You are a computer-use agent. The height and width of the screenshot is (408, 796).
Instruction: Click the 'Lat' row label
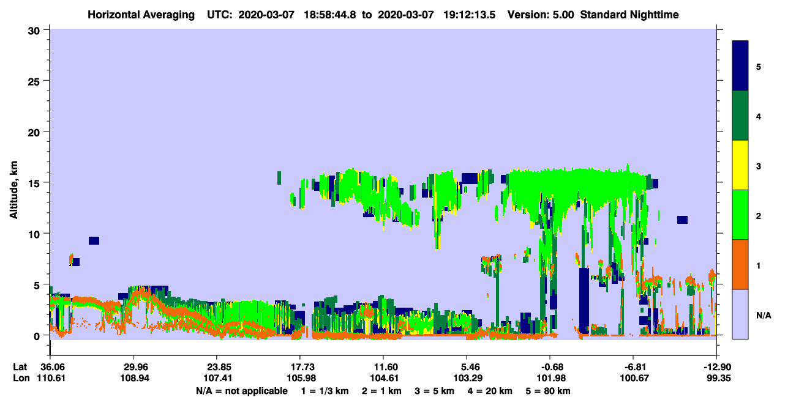[20, 367]
